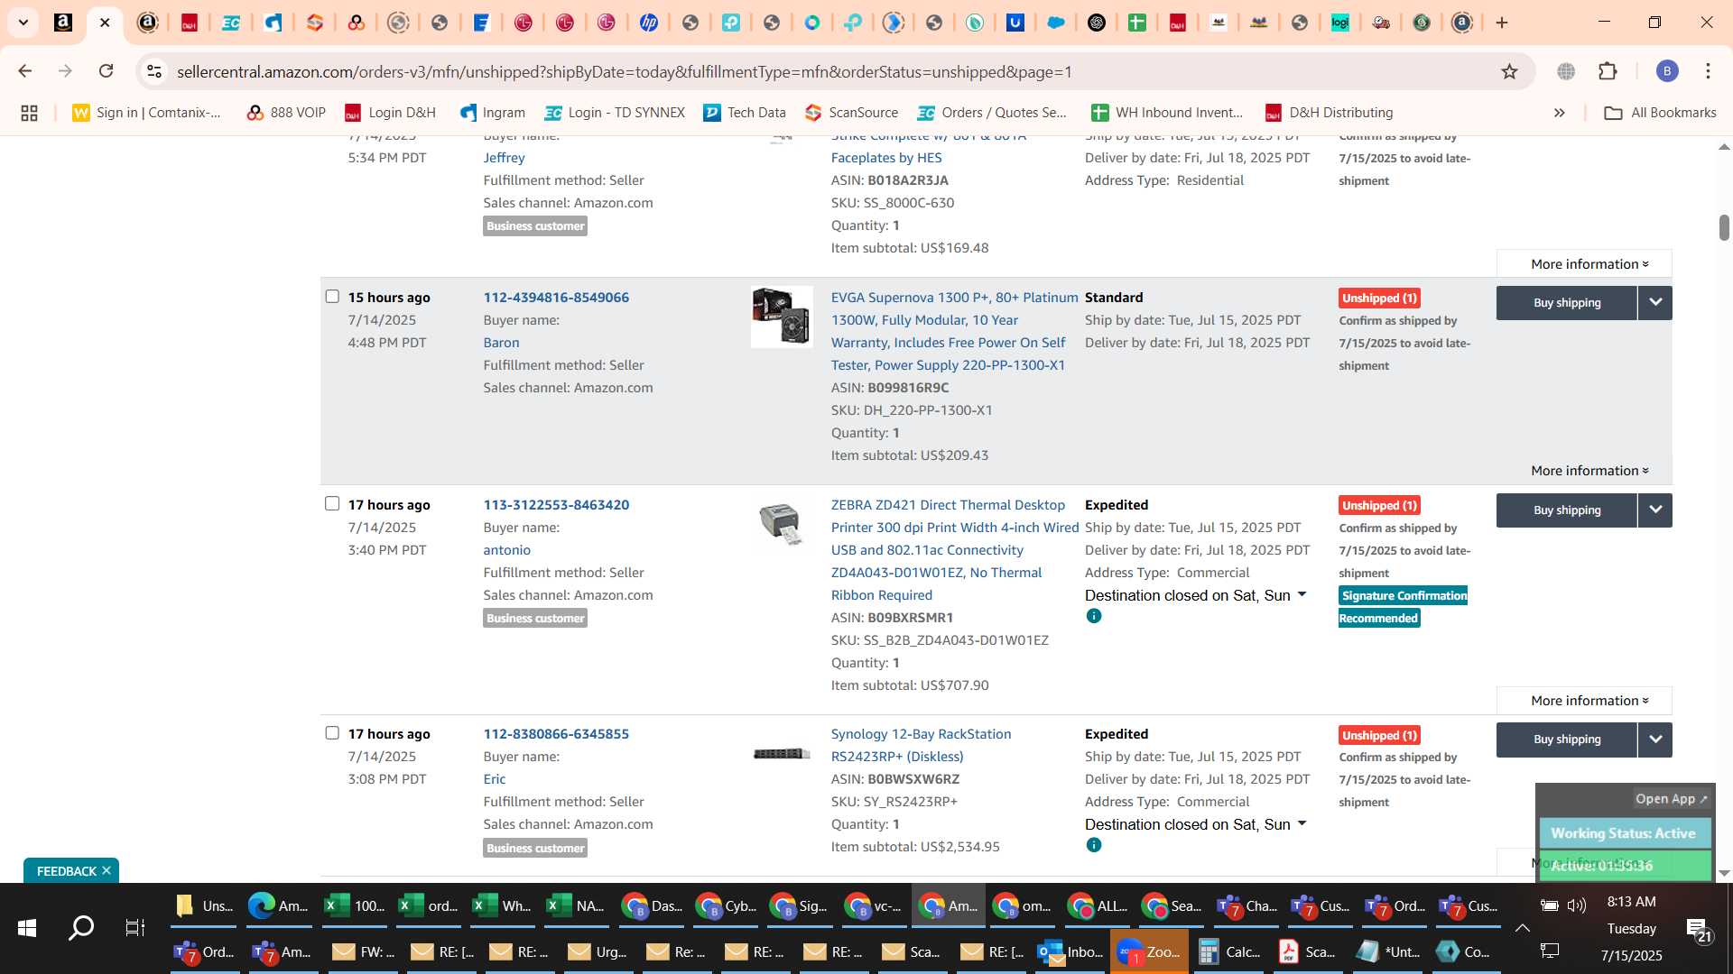Image resolution: width=1733 pixels, height=974 pixels.
Task: Open a new browser tab
Action: 1502,23
